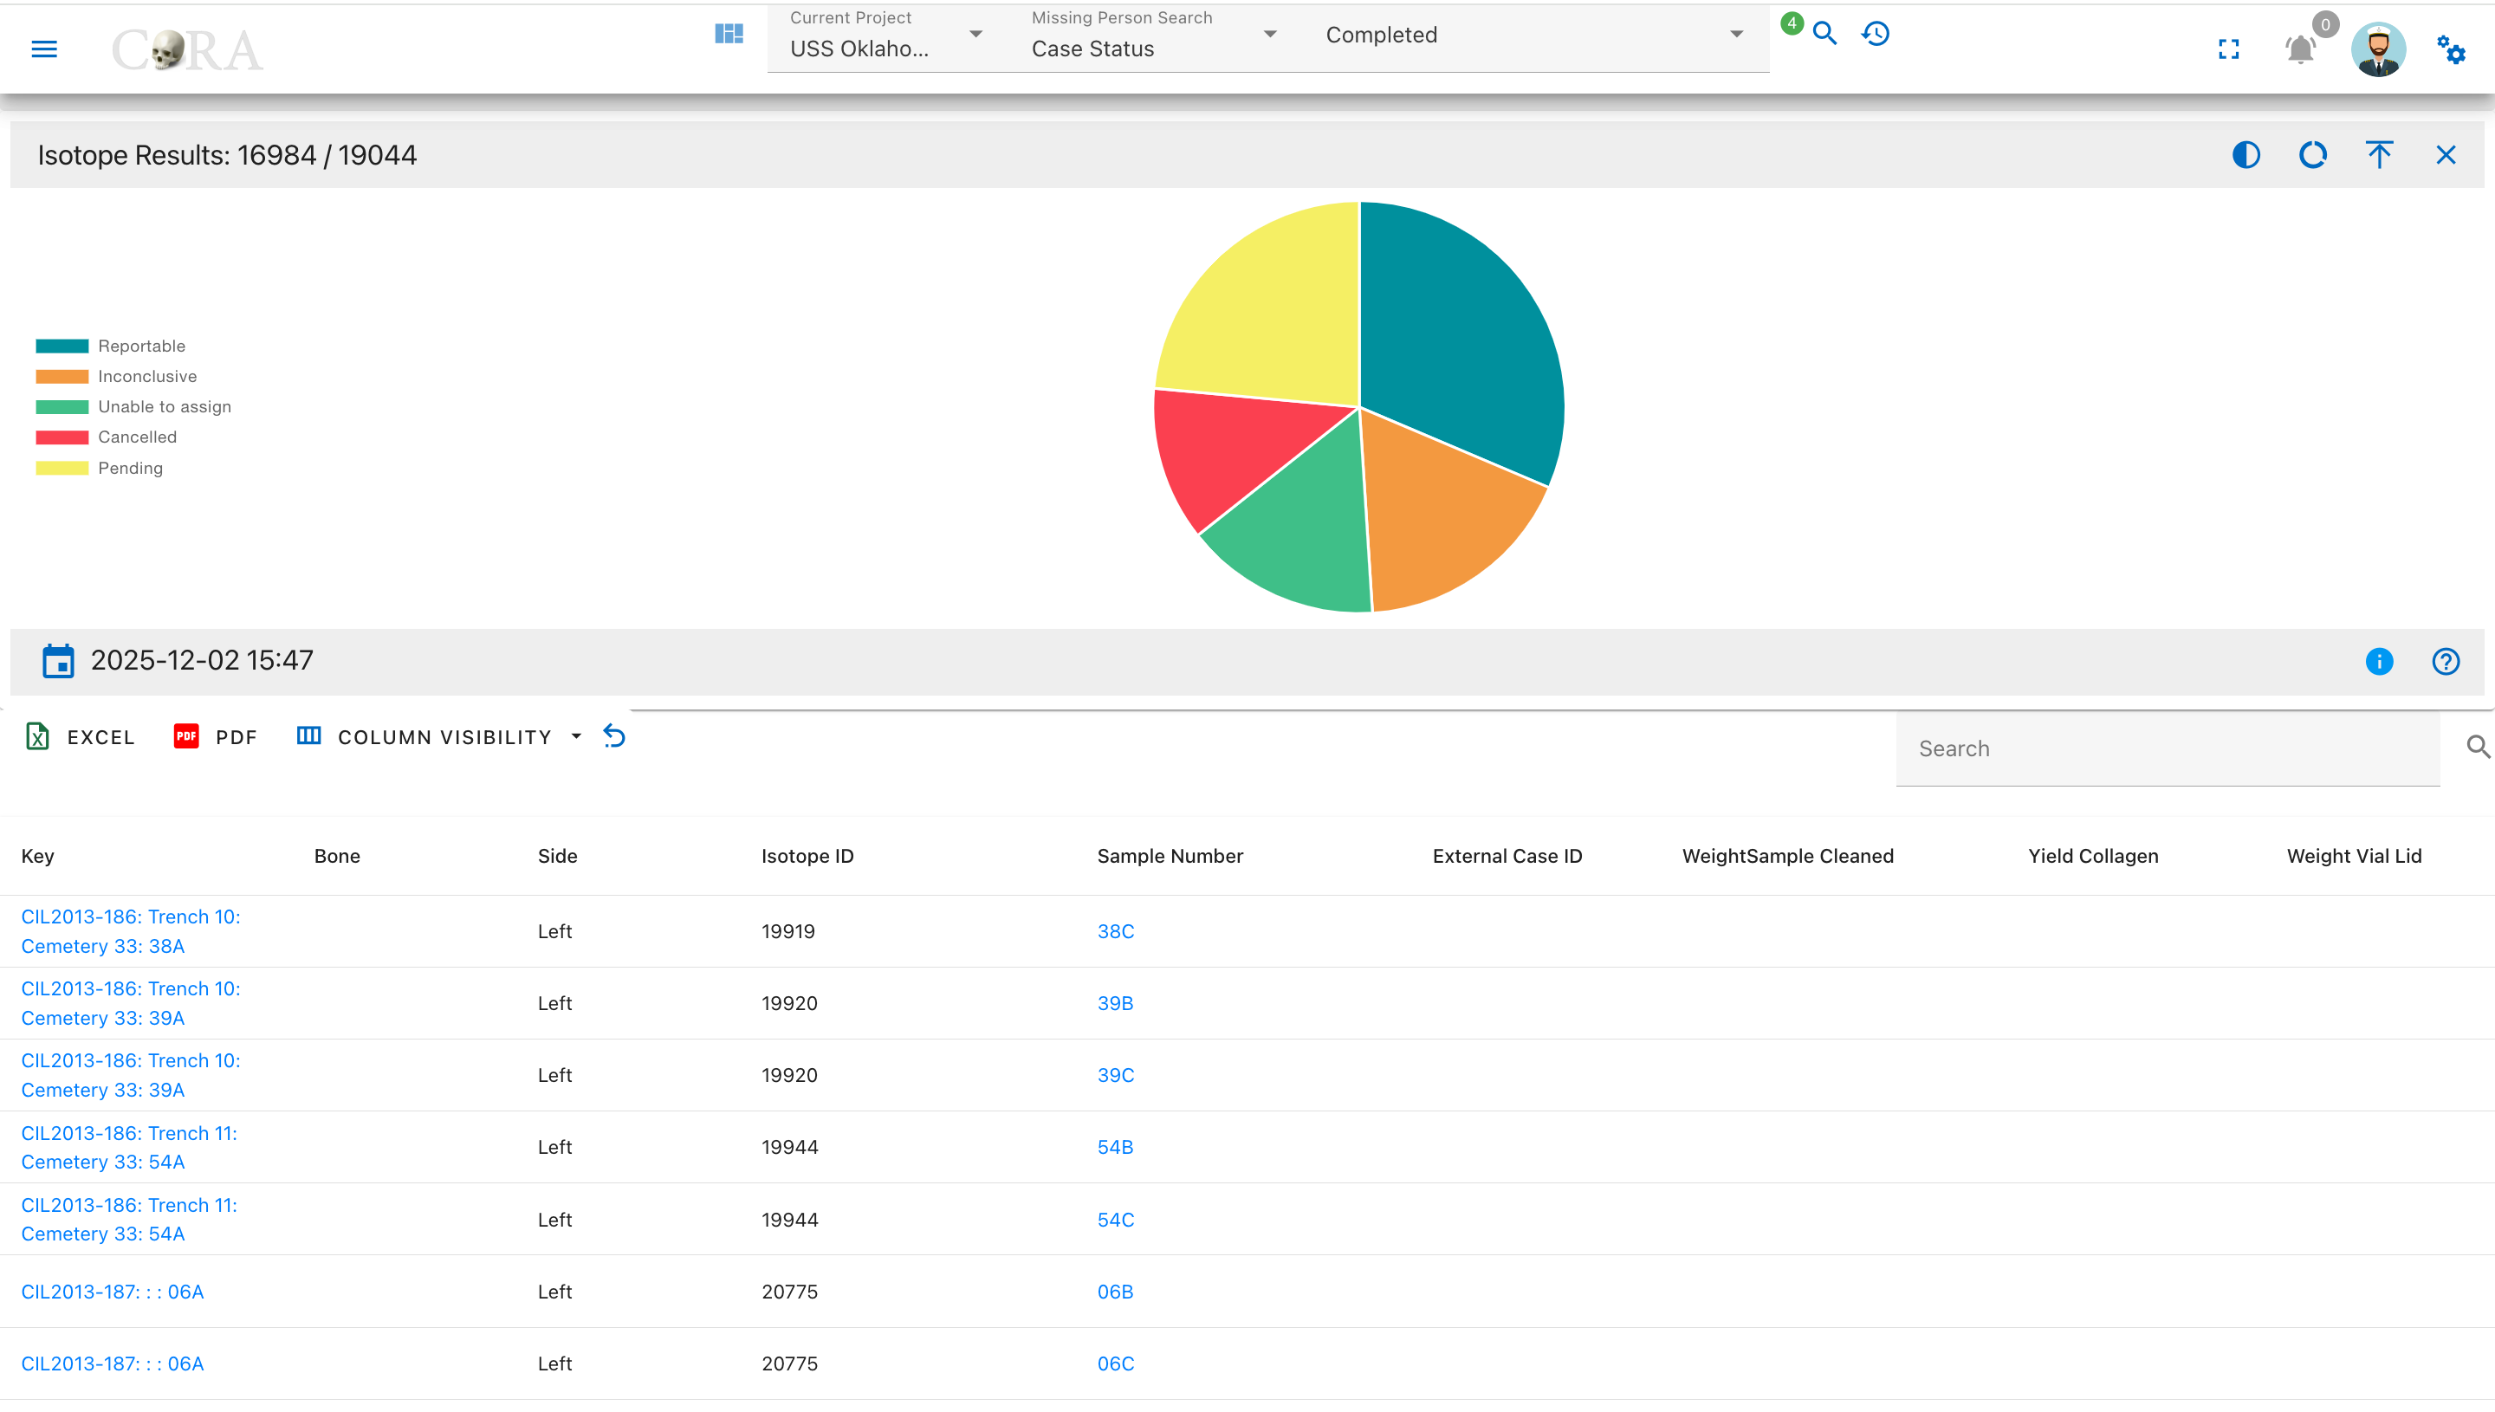Open the search history icon
Image resolution: width=2495 pixels, height=1412 pixels.
point(1876,34)
